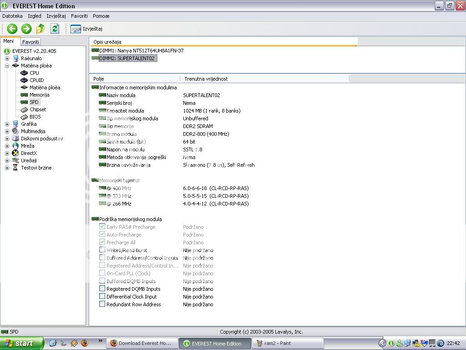Click the Opis ureðaja column header

[223, 42]
